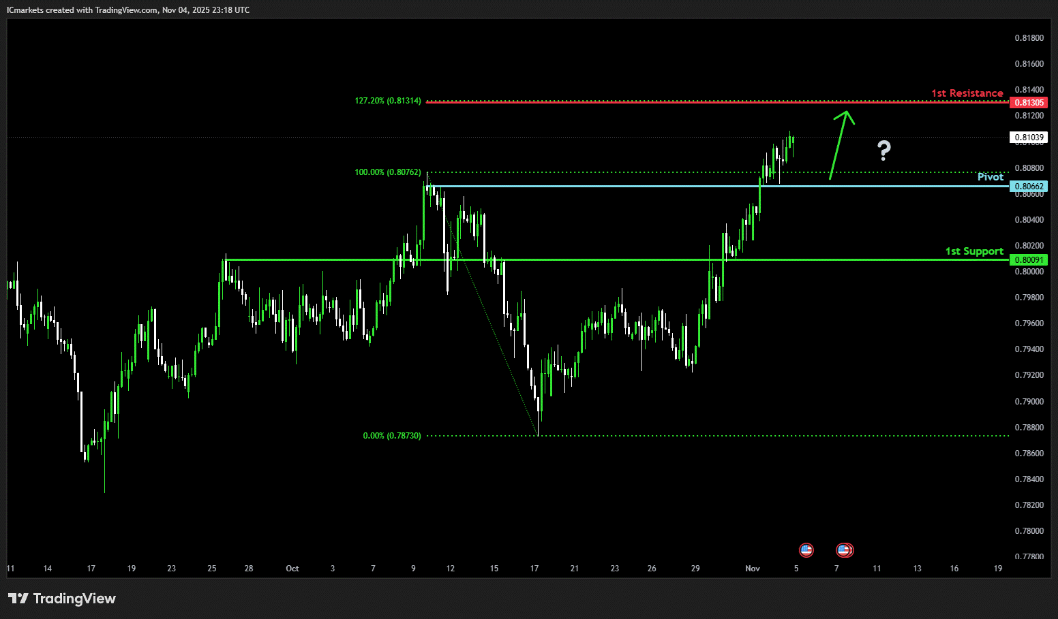Click the Oct label on time axis

pyautogui.click(x=292, y=569)
